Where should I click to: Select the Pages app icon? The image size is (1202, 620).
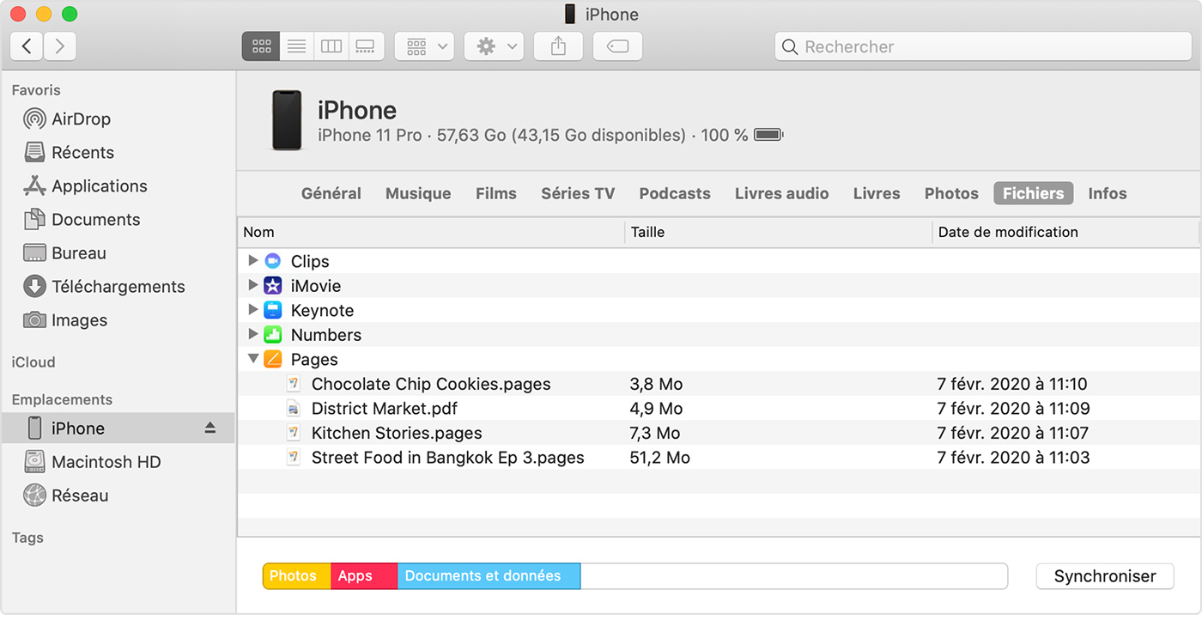pyautogui.click(x=273, y=359)
